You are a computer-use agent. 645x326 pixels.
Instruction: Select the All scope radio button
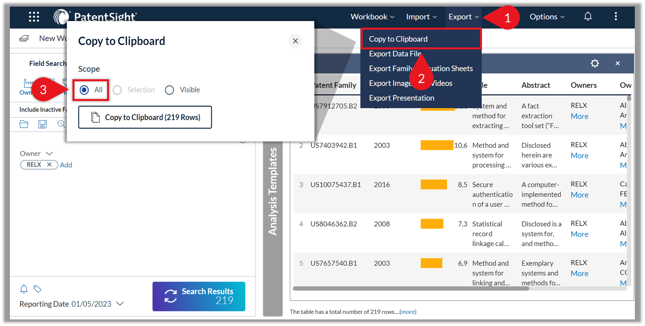[x=85, y=90]
